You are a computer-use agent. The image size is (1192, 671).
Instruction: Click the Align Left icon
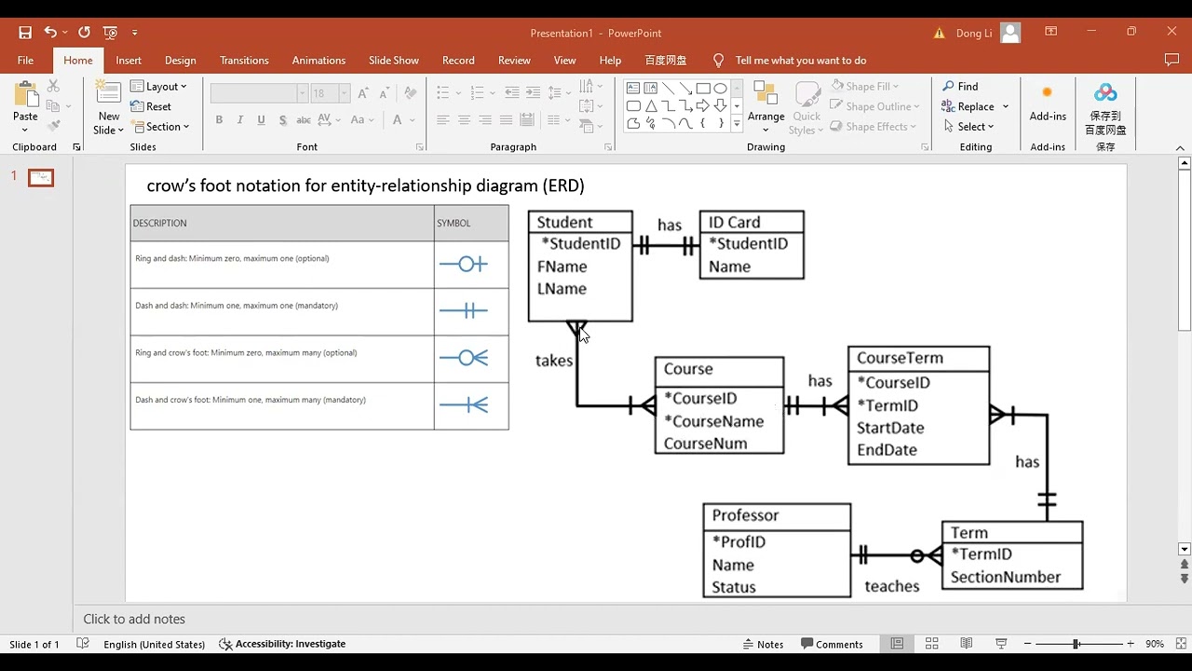pyautogui.click(x=442, y=120)
